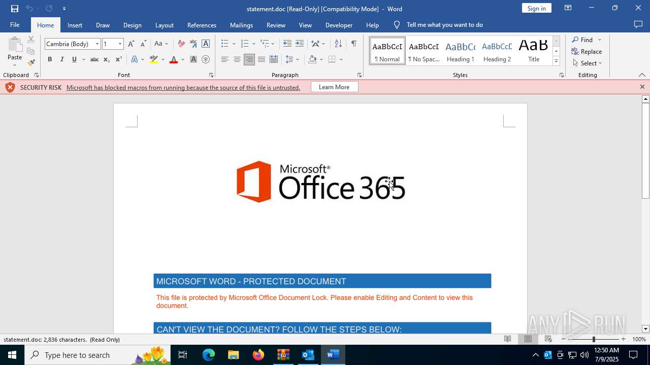Toggle Align Left
The width and height of the screenshot is (650, 365).
[x=224, y=60]
